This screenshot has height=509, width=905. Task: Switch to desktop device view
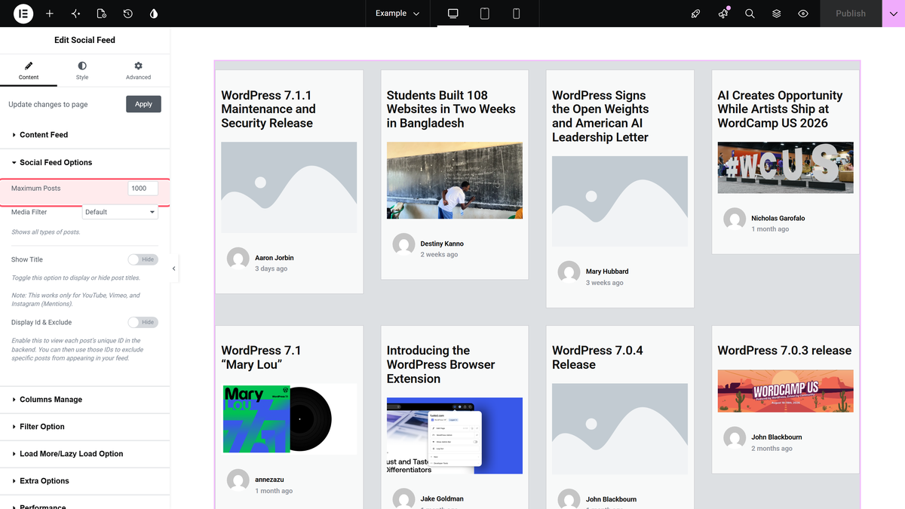453,14
